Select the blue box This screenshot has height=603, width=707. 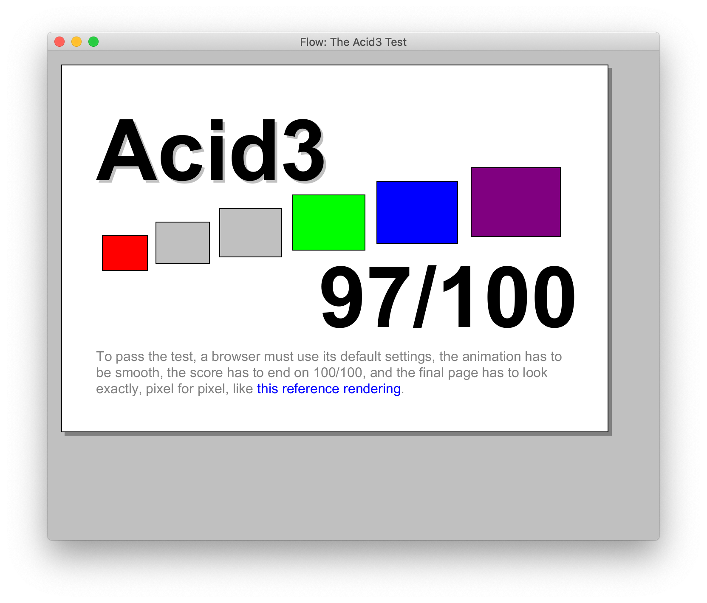(x=417, y=212)
